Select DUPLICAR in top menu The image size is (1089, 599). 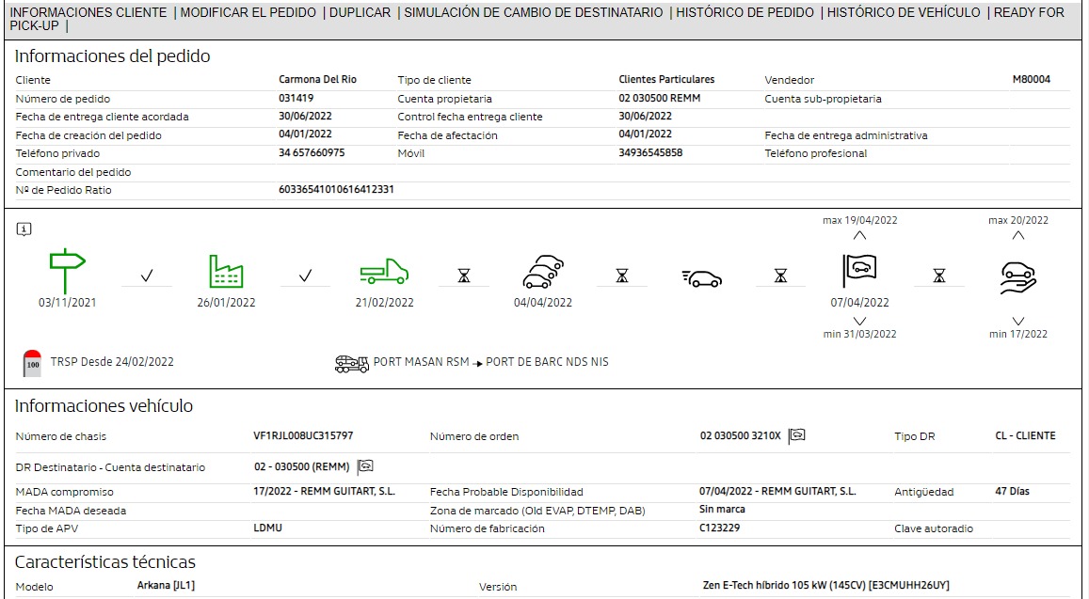click(360, 12)
